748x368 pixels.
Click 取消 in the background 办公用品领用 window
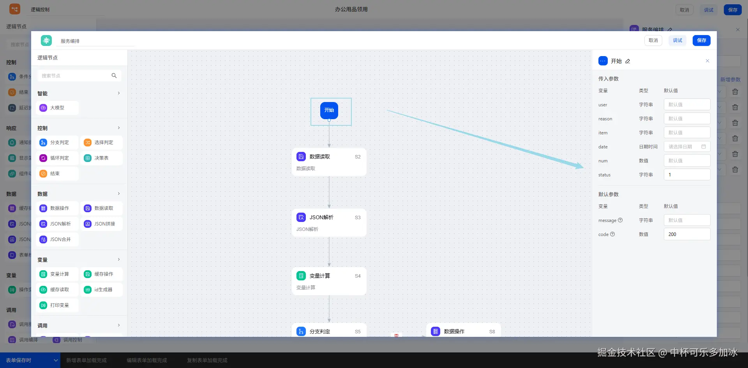coord(684,10)
